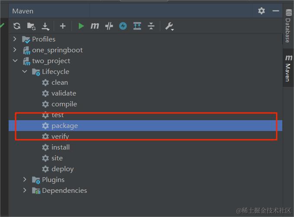Select two_project project row
This screenshot has height=217, width=294.
(x=51, y=61)
